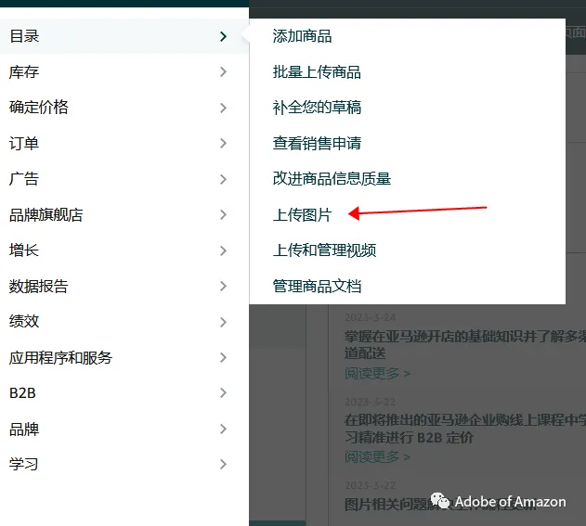
Task: Open headline about 亚马逊企业购线上课程
Action: tap(465, 429)
